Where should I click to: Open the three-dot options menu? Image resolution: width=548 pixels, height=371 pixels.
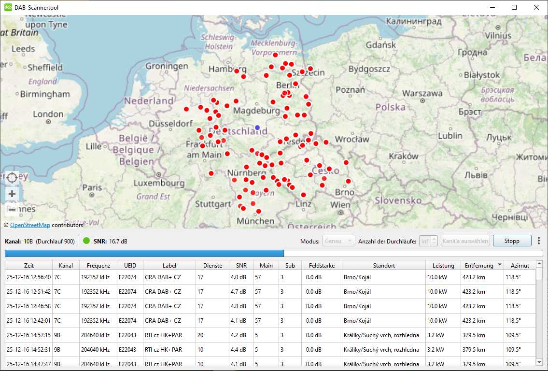[539, 241]
